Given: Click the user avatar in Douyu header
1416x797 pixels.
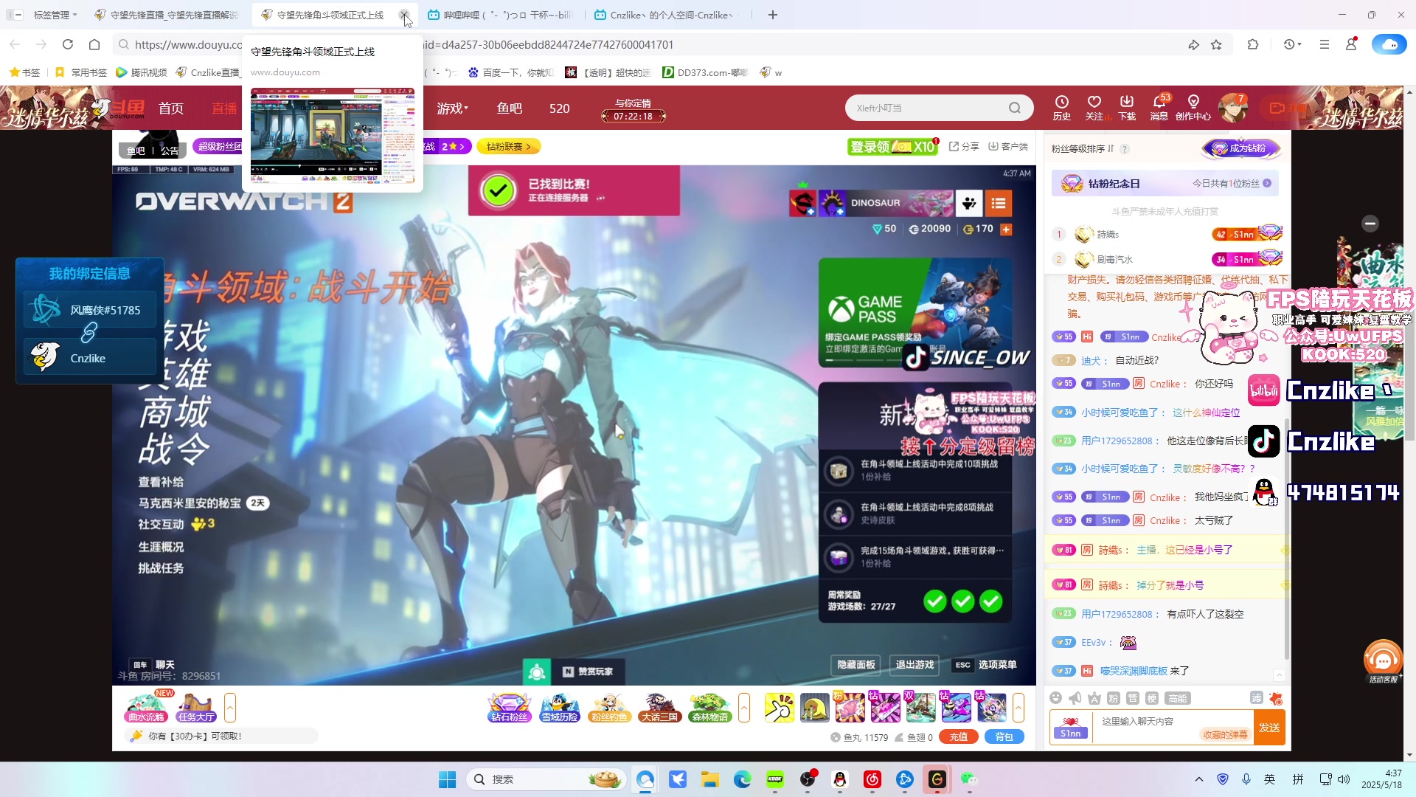Looking at the screenshot, I should tap(1232, 108).
